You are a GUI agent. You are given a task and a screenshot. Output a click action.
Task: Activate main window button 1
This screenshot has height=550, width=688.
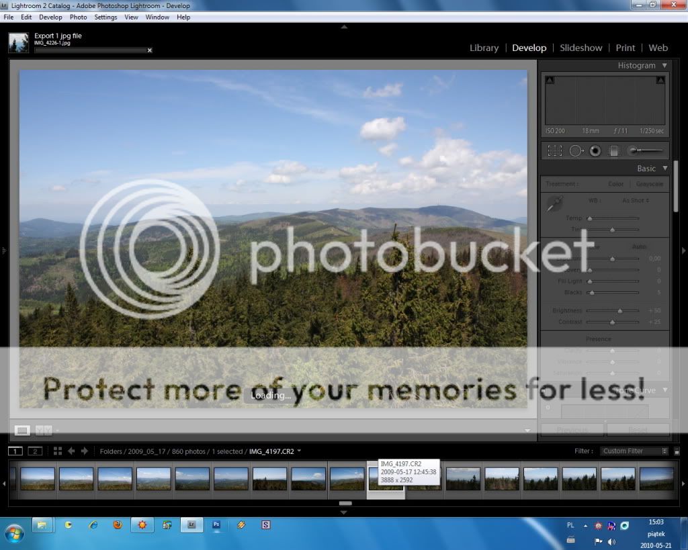[x=15, y=451]
